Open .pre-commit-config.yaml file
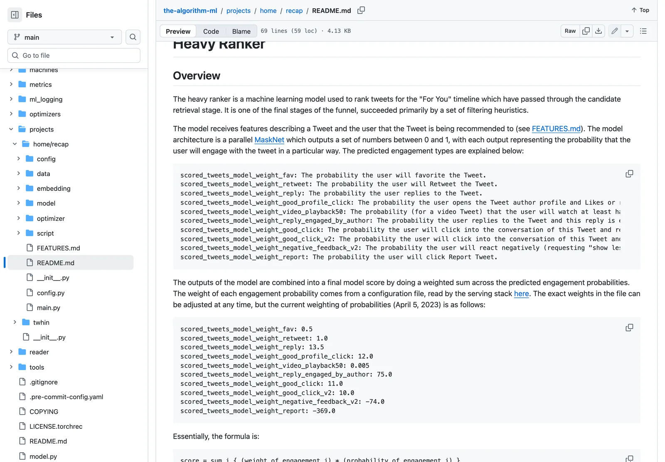 (x=66, y=397)
